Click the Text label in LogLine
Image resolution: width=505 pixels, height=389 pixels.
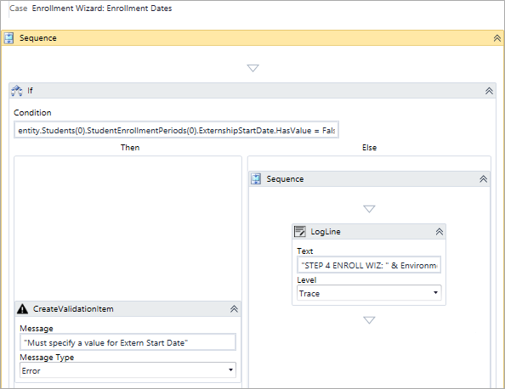tap(304, 251)
